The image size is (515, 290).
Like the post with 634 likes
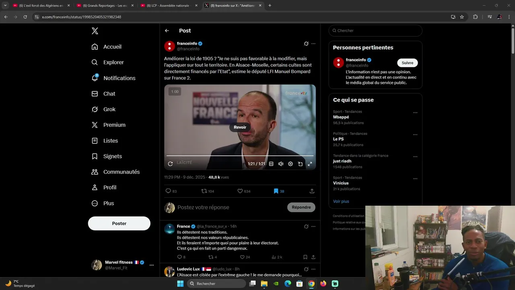[x=244, y=191]
